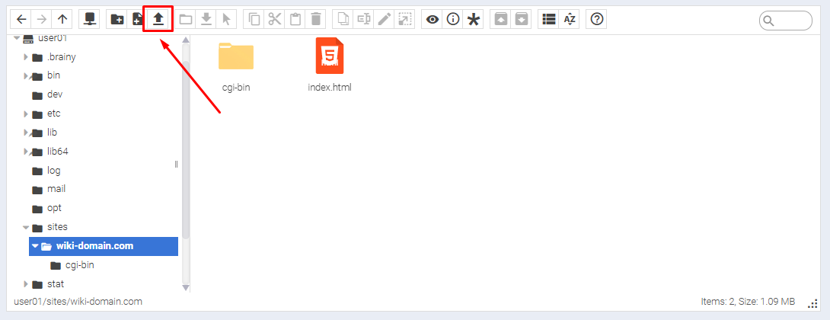This screenshot has width=830, height=320.
Task: Click the panel splitter handle
Action: [176, 165]
